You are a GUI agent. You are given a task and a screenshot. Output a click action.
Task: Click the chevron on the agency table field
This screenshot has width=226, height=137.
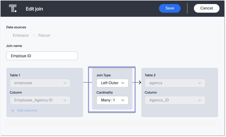click(x=200, y=83)
